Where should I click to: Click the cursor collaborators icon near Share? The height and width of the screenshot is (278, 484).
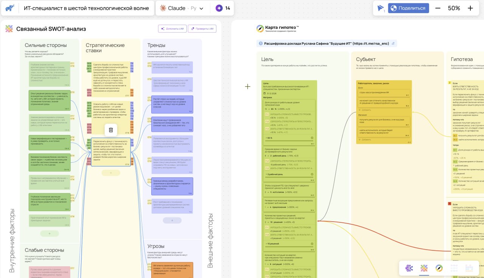[380, 8]
